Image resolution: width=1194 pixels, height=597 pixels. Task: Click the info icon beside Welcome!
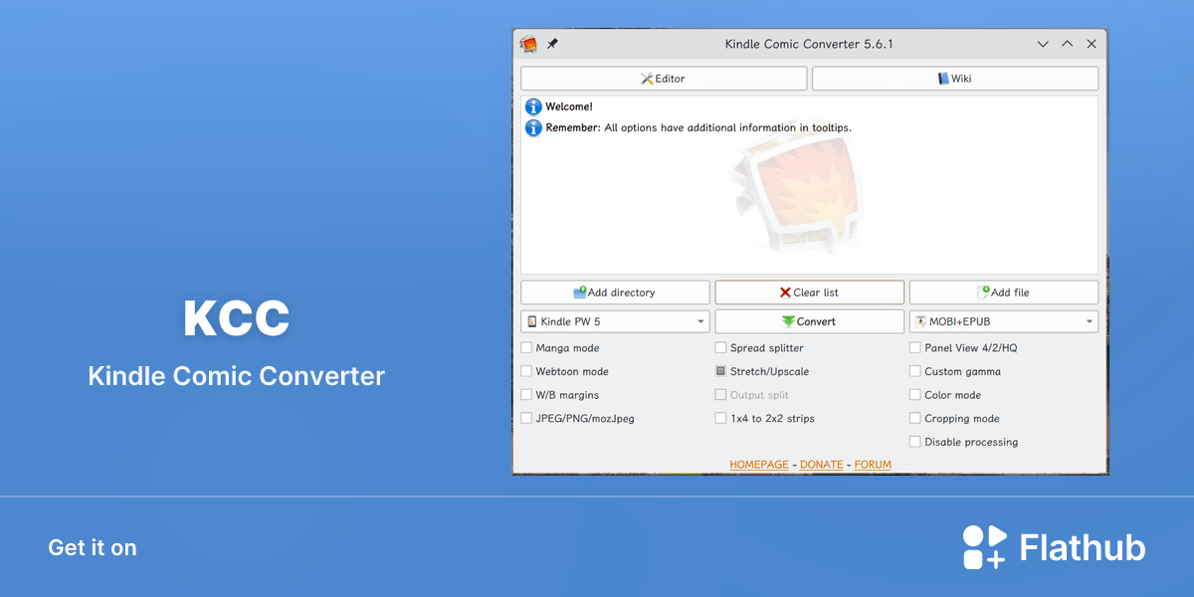click(x=533, y=106)
